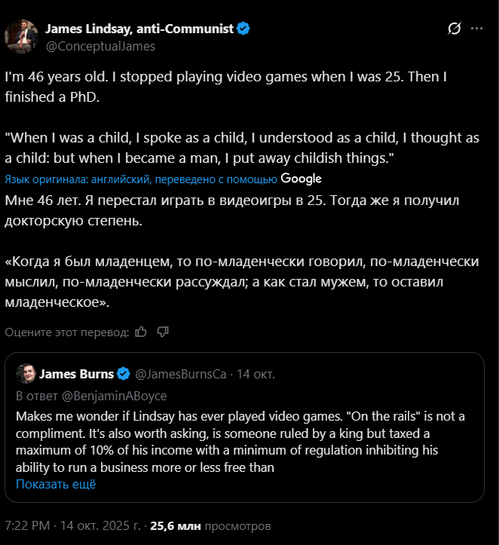The width and height of the screenshot is (499, 545).
Task: Click the thumbs up translation rating icon
Action: pyautogui.click(x=141, y=332)
